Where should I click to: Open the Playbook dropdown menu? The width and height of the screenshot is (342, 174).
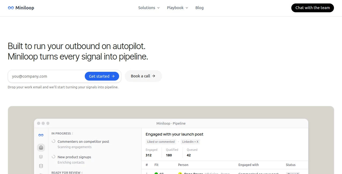click(177, 8)
